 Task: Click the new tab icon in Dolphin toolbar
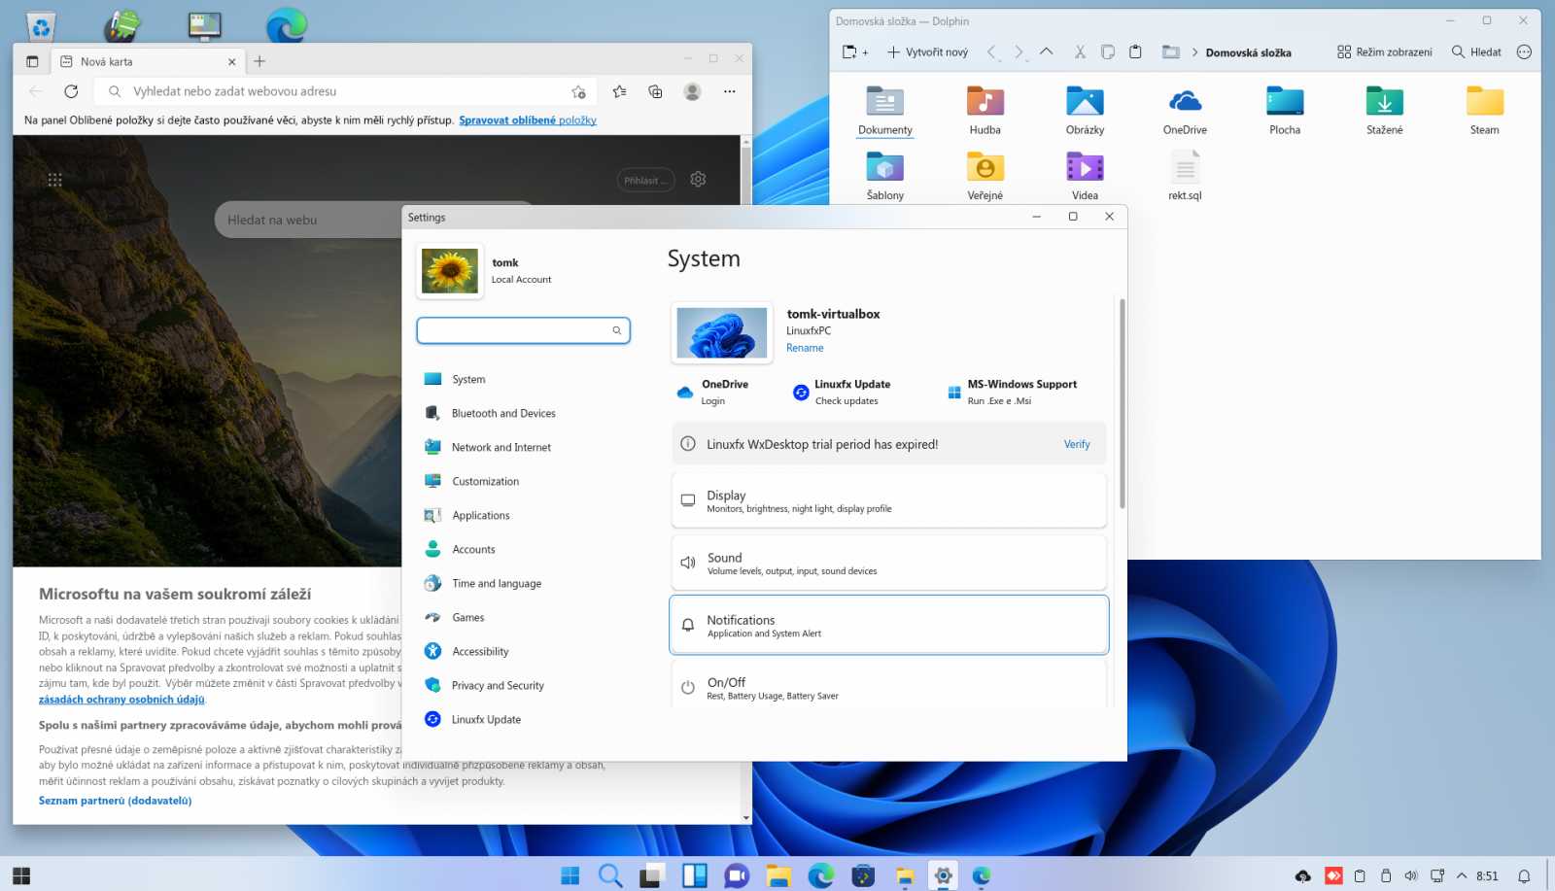(854, 52)
